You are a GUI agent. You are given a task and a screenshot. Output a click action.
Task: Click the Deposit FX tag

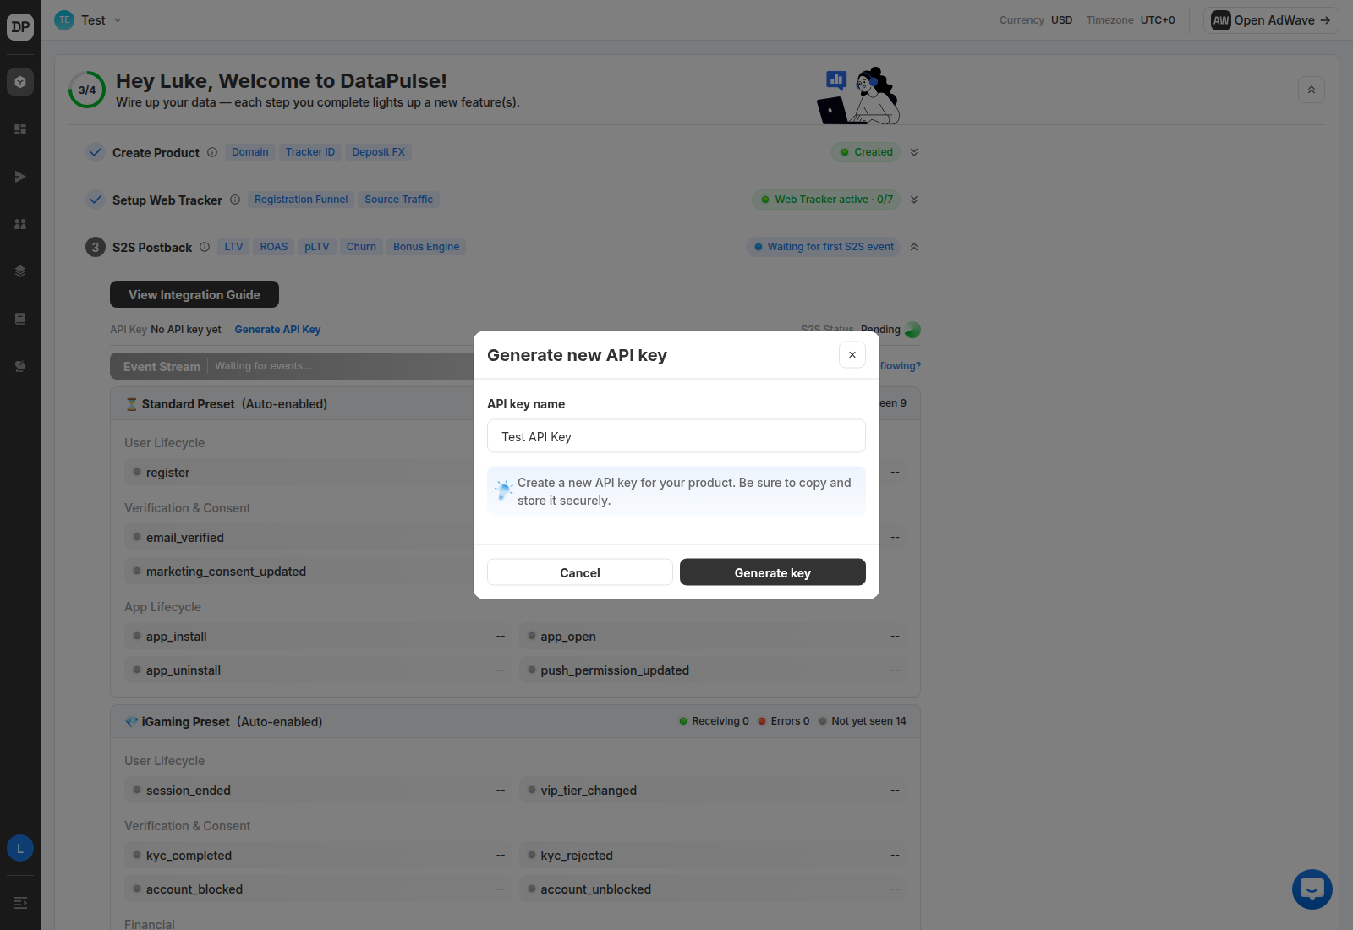tap(379, 152)
